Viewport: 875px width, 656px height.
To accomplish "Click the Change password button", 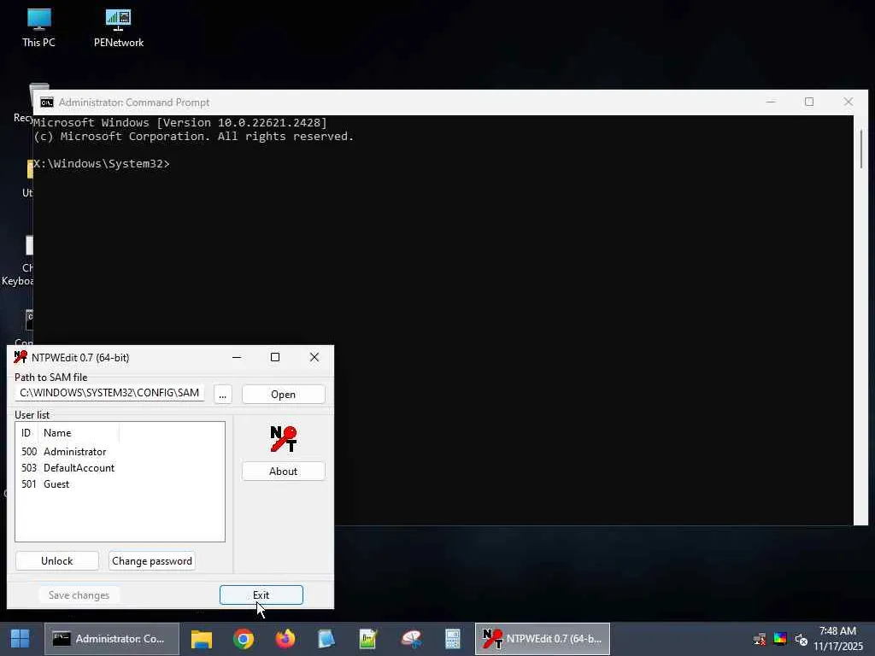I will click(152, 560).
